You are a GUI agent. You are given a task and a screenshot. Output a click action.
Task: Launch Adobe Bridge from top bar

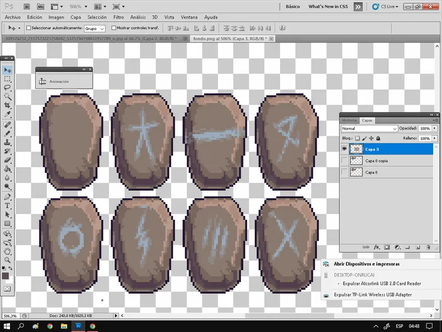27,7
